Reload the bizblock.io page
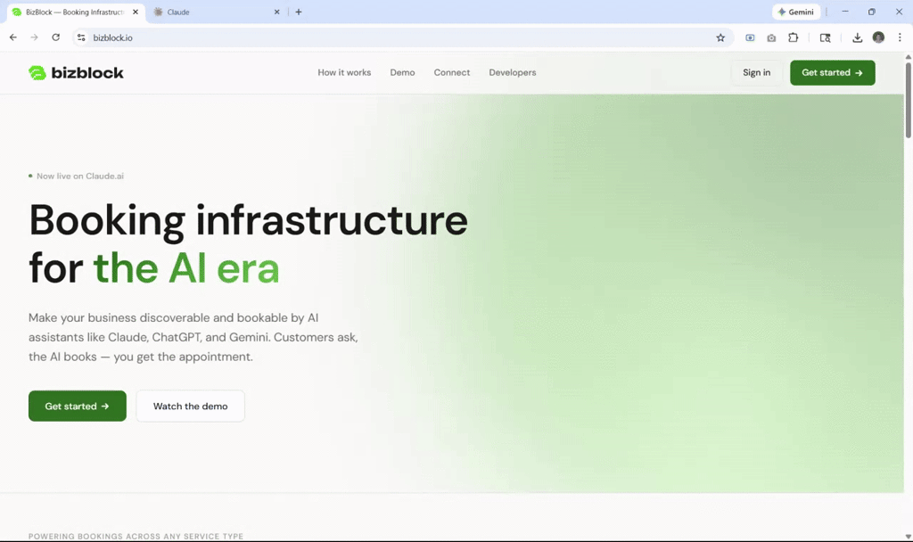The width and height of the screenshot is (913, 542). [x=56, y=37]
